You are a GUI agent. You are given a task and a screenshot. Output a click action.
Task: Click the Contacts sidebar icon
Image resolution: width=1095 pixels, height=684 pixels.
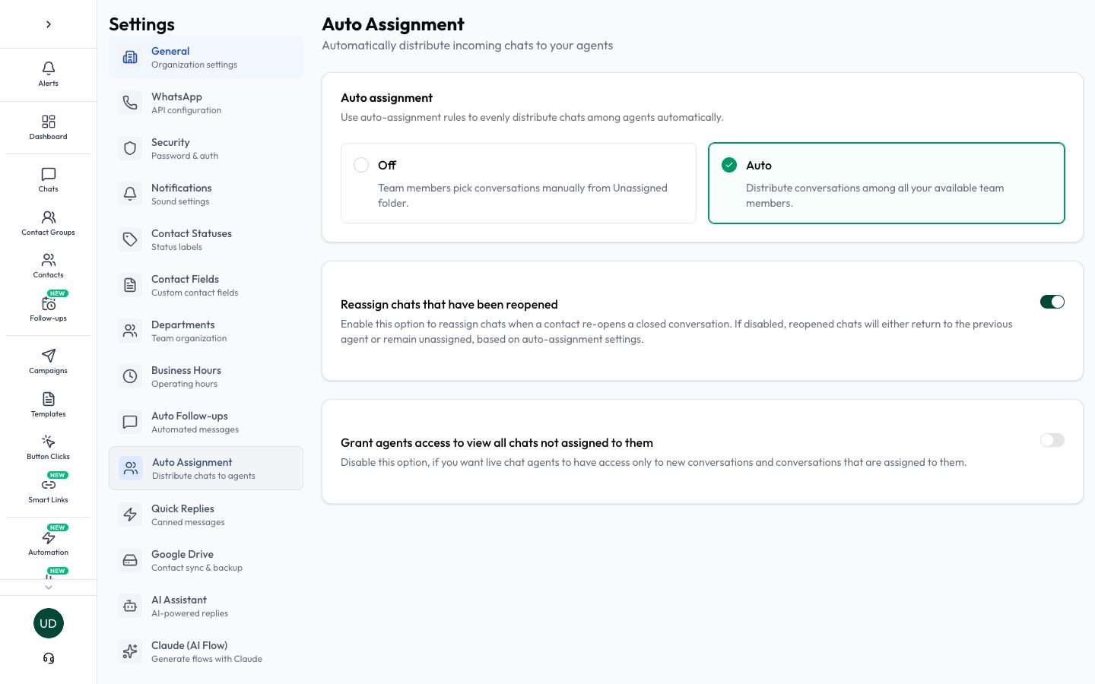point(49,260)
